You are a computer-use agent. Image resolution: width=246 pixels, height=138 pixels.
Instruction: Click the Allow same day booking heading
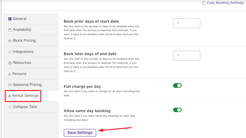[x=87, y=111]
